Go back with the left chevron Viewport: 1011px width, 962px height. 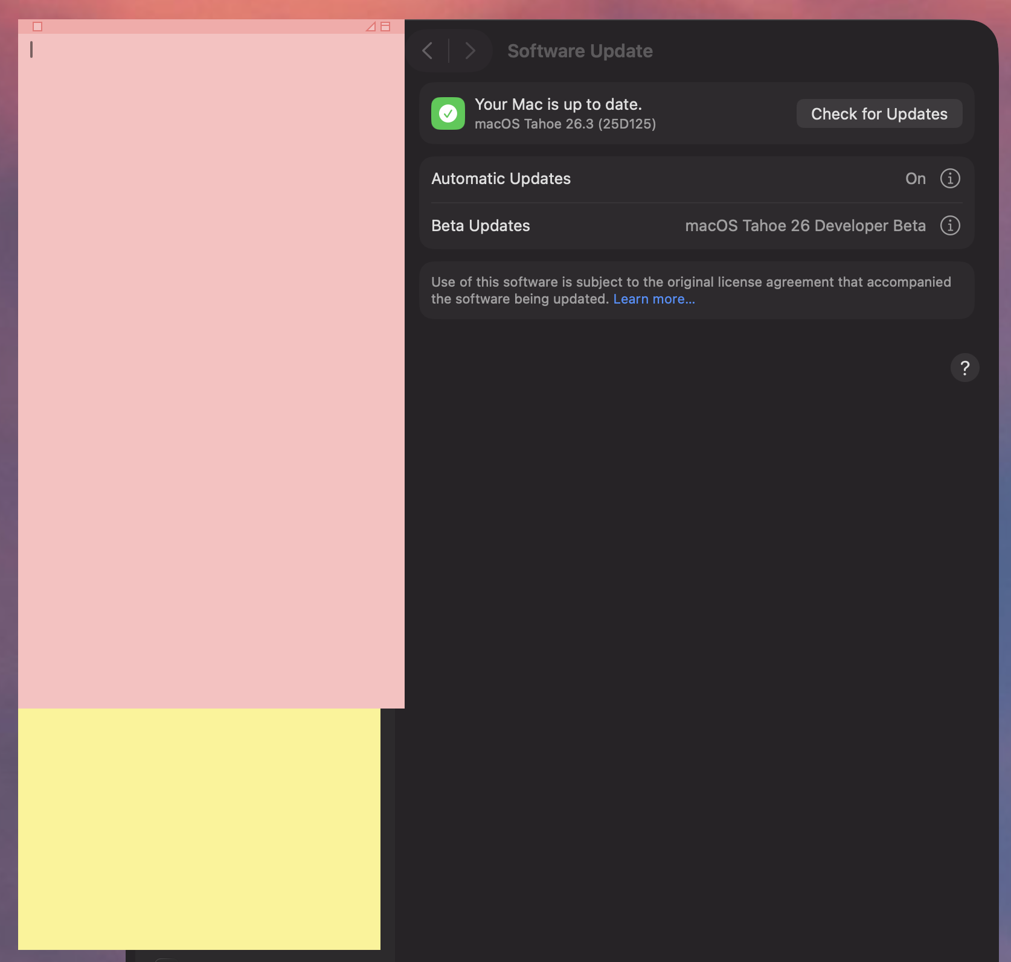pos(428,51)
